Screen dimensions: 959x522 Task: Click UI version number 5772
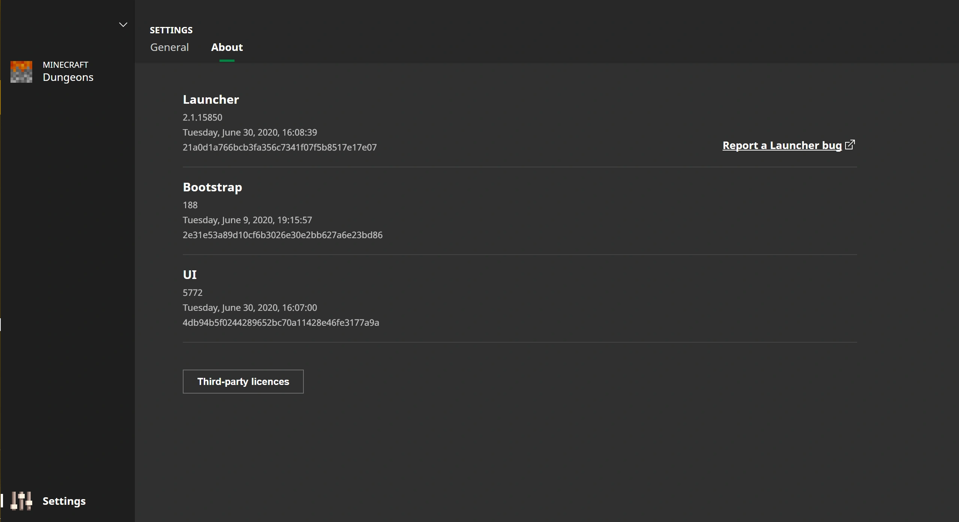pos(193,293)
